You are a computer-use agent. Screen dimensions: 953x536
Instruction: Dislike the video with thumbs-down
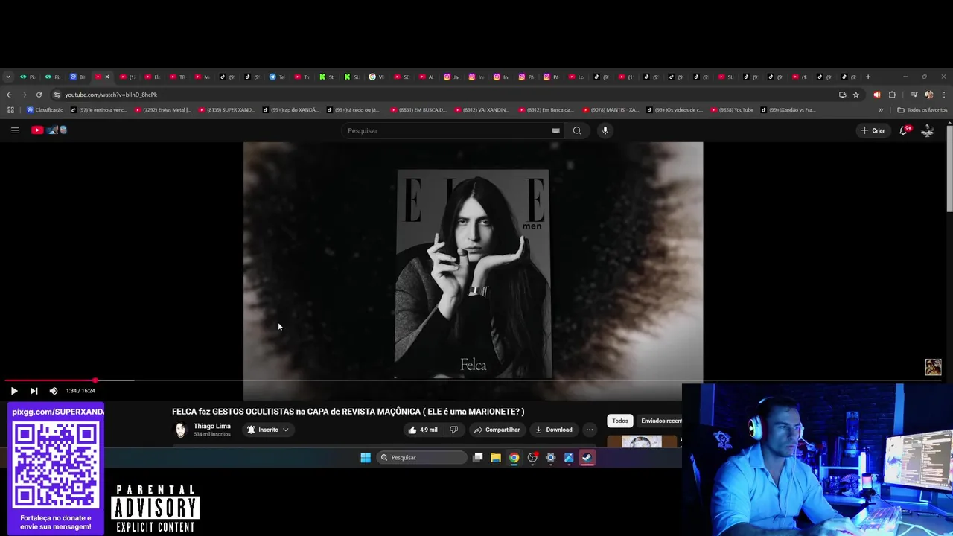tap(453, 430)
